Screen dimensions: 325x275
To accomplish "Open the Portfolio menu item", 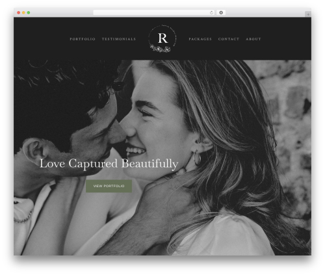I will 83,39.
